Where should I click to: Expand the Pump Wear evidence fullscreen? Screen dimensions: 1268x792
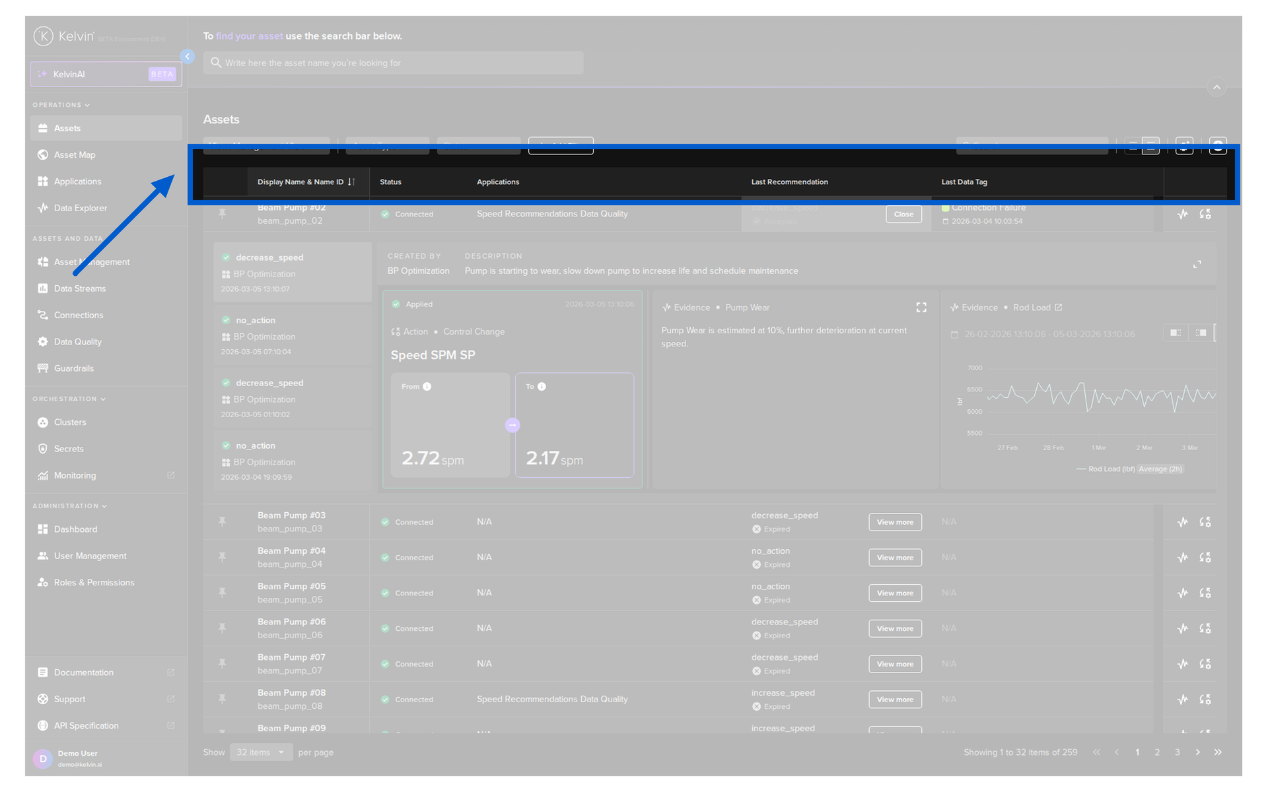point(921,308)
